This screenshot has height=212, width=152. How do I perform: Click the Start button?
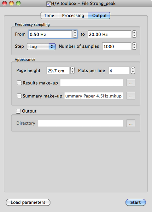point(135,202)
